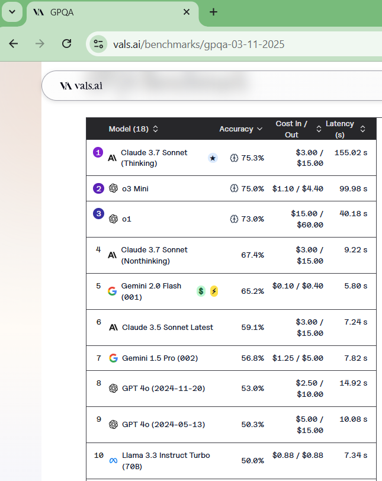
Task: Close the GPQA tab
Action: (187, 12)
